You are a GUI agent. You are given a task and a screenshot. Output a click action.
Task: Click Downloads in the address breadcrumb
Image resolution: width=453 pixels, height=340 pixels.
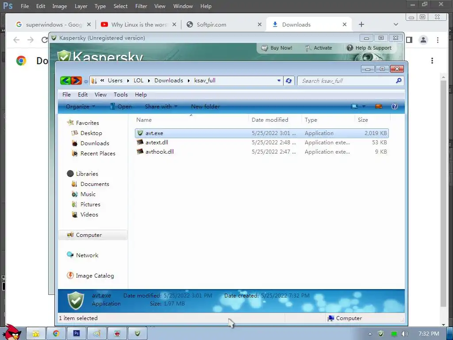169,81
